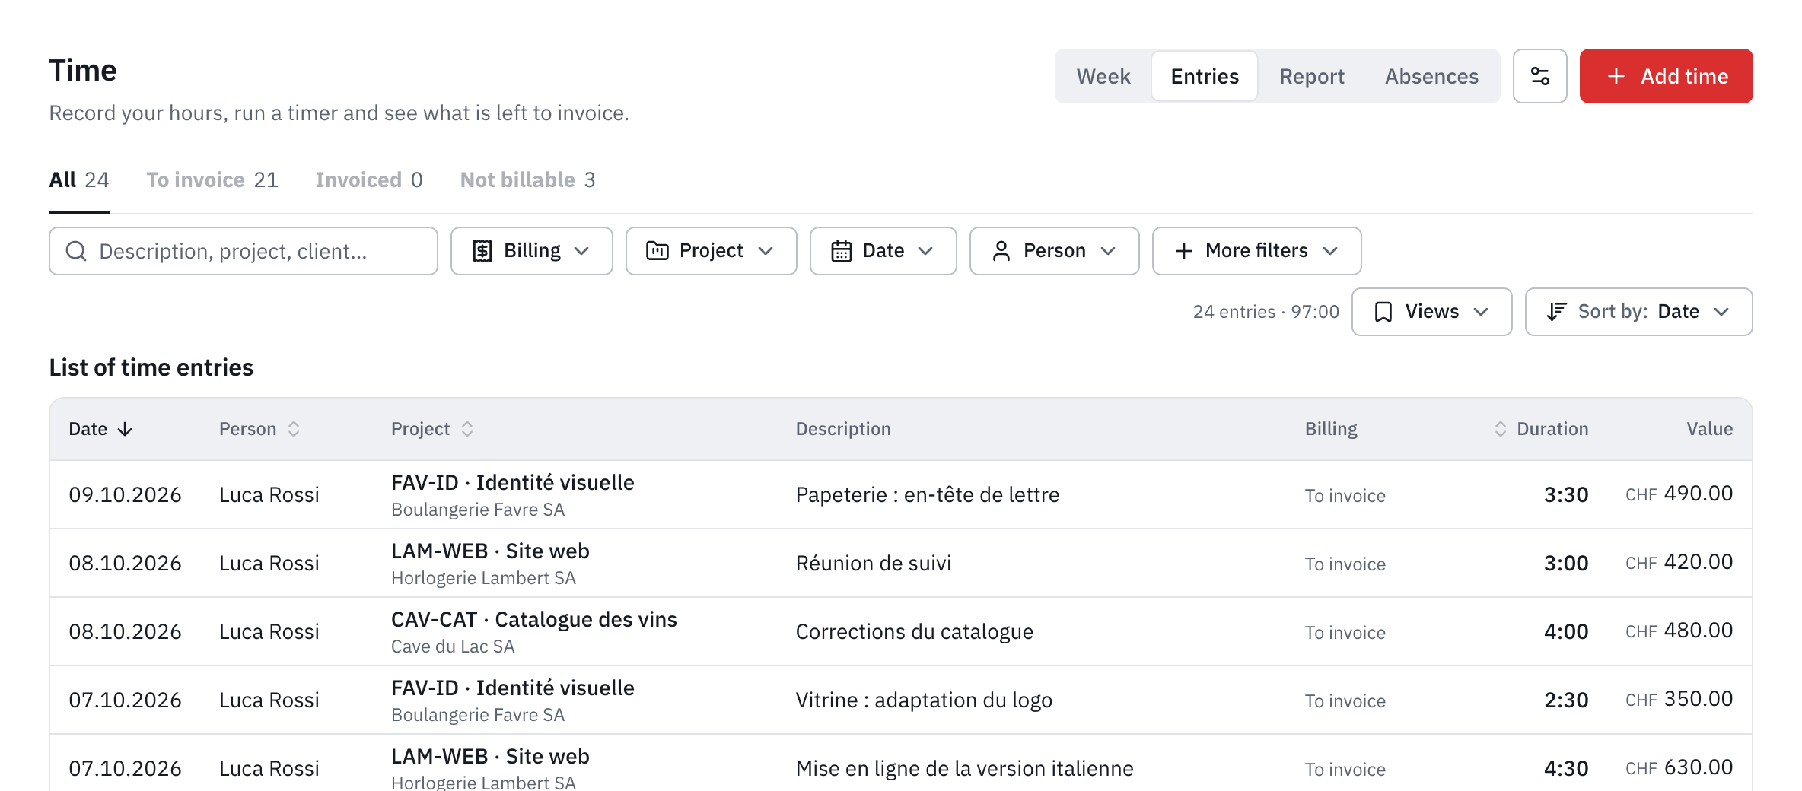1802x791 pixels.
Task: Expand the Billing filter chevron
Action: [x=581, y=251]
